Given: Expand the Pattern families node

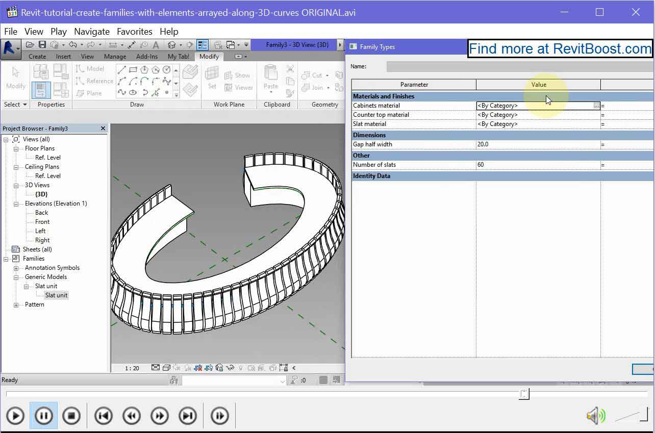Looking at the screenshot, I should pos(16,304).
